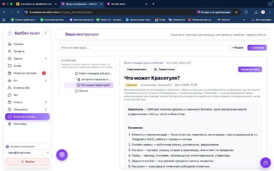This screenshot has width=274, height=171.
Task: Show more bookmarks with the double chevron
Action: (x=244, y=20)
